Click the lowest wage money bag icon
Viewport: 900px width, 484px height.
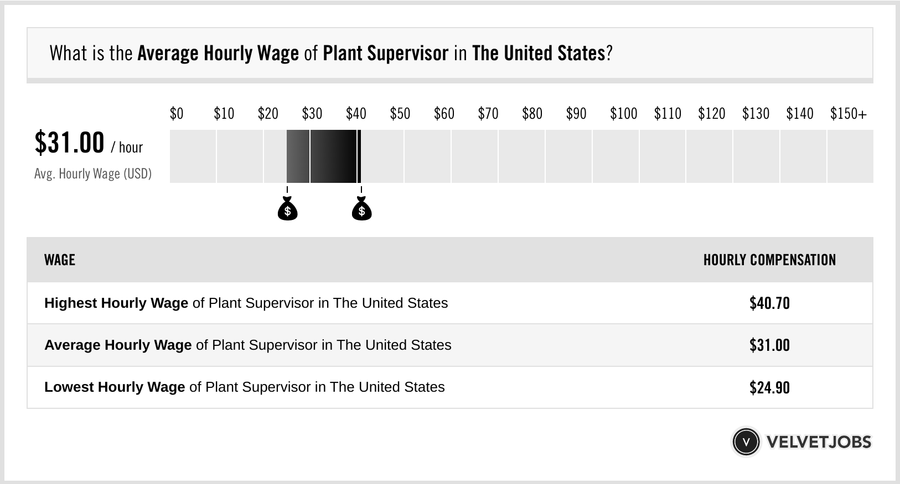pyautogui.click(x=287, y=209)
